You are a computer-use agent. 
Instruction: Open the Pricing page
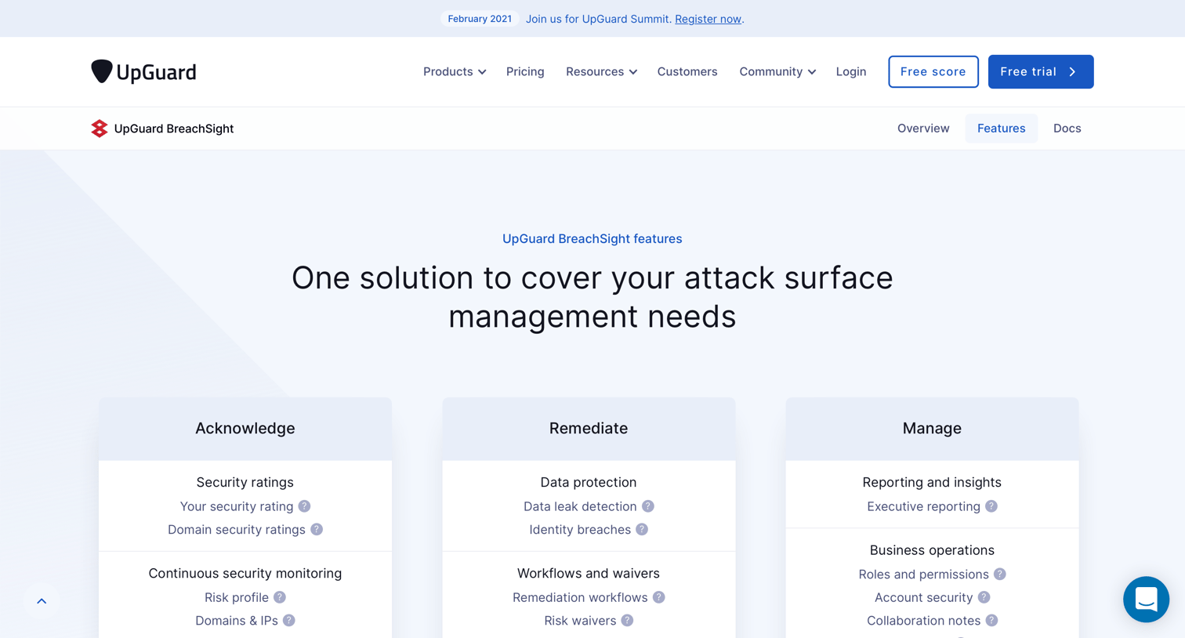pos(525,71)
